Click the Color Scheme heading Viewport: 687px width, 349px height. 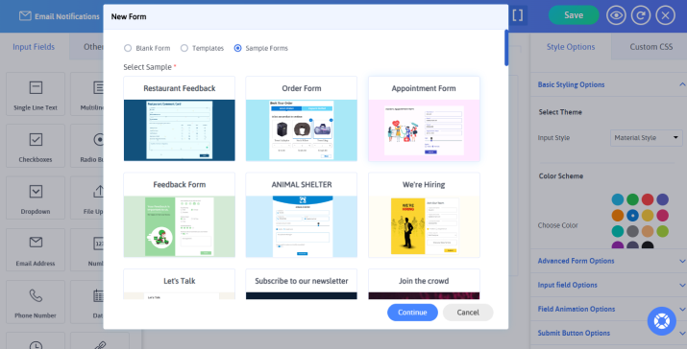pos(561,175)
